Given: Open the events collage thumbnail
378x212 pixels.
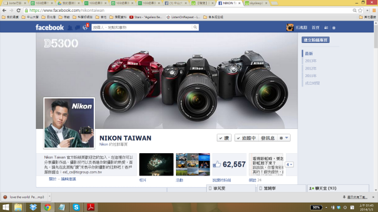Looking at the screenshot, I should coord(193,164).
